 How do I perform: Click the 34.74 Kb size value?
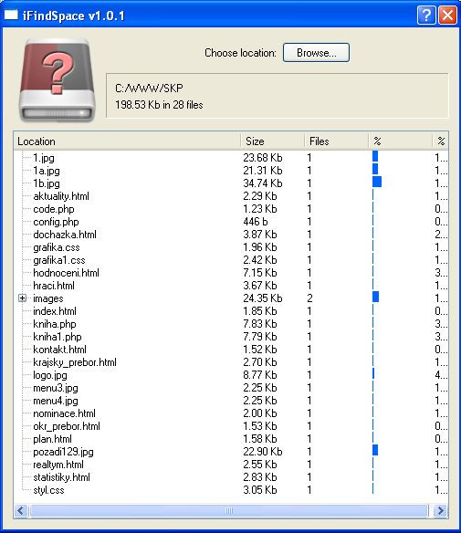pos(263,183)
